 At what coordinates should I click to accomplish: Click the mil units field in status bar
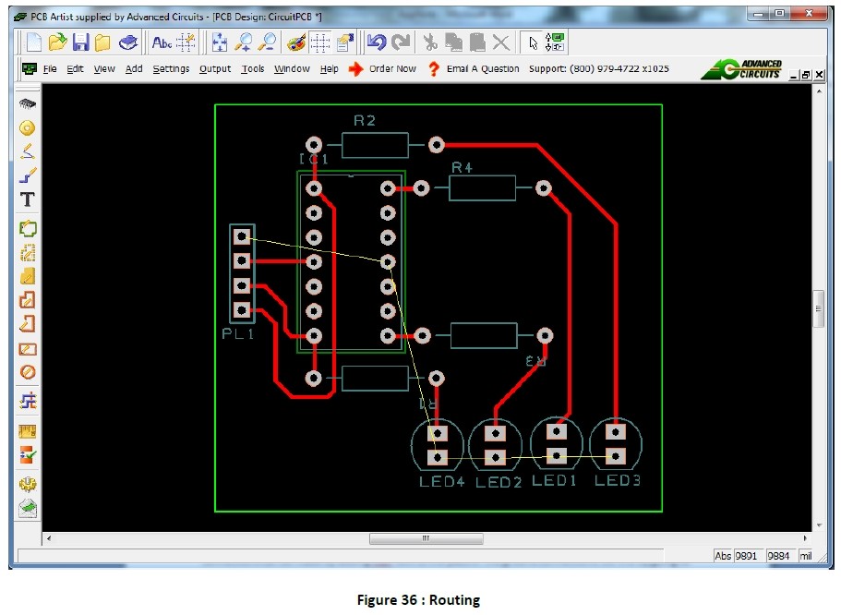808,556
